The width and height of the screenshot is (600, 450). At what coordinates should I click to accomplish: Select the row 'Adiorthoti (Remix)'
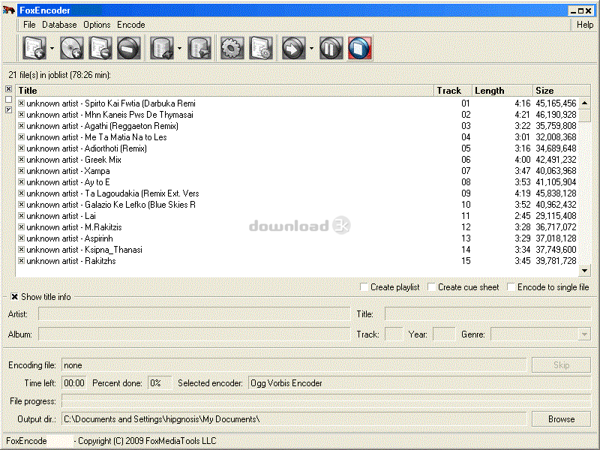(x=297, y=148)
